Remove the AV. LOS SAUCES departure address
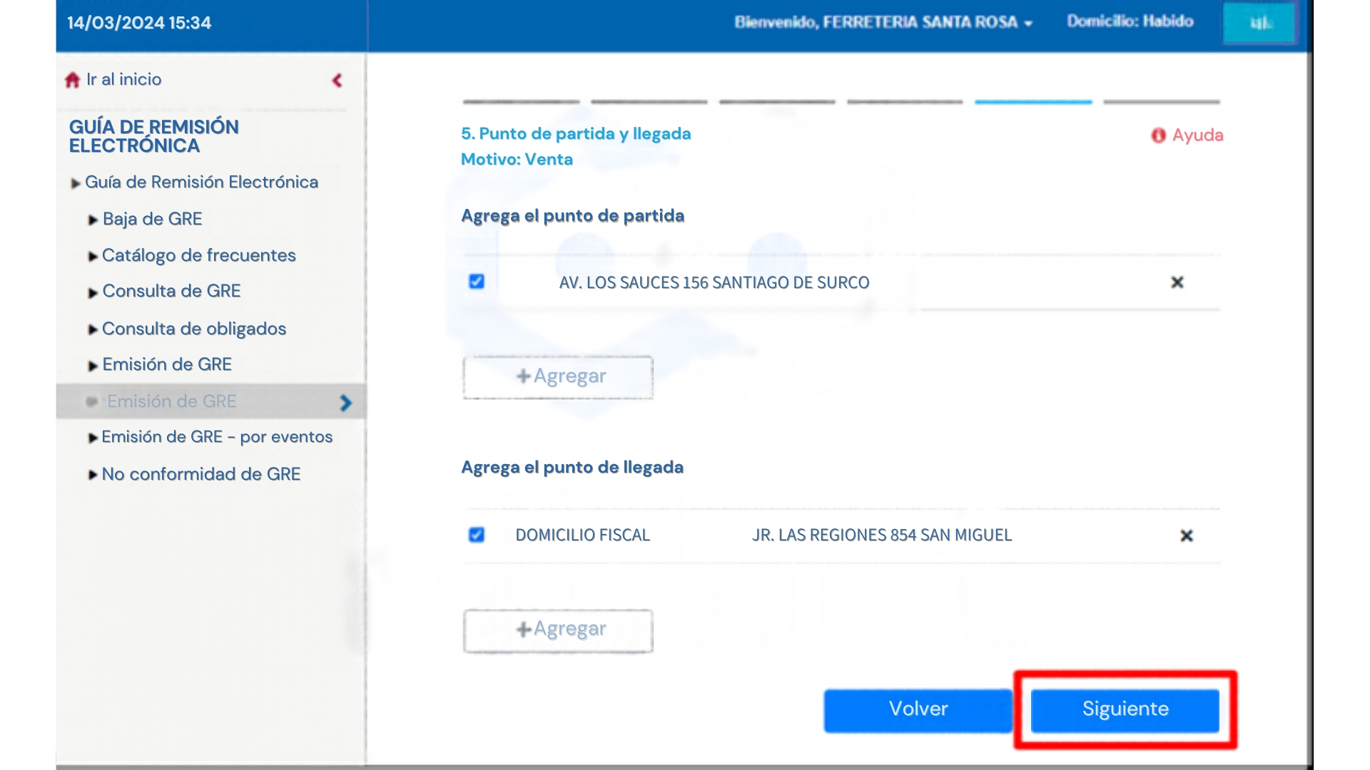The image size is (1370, 770). [1177, 282]
